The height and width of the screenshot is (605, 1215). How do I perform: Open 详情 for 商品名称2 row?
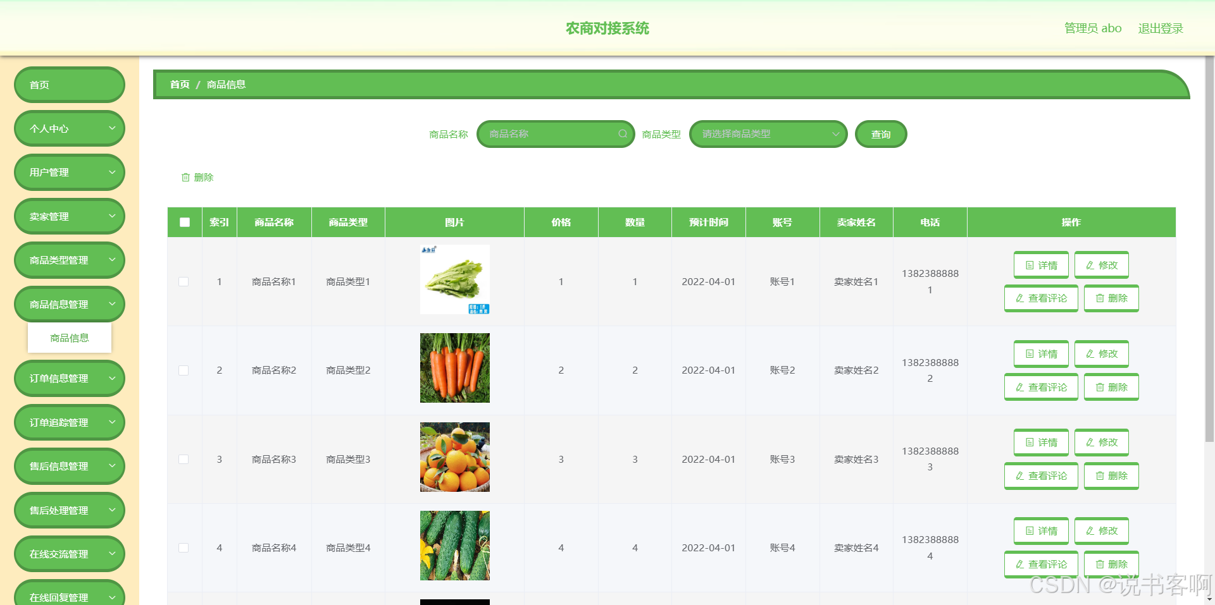coord(1041,354)
